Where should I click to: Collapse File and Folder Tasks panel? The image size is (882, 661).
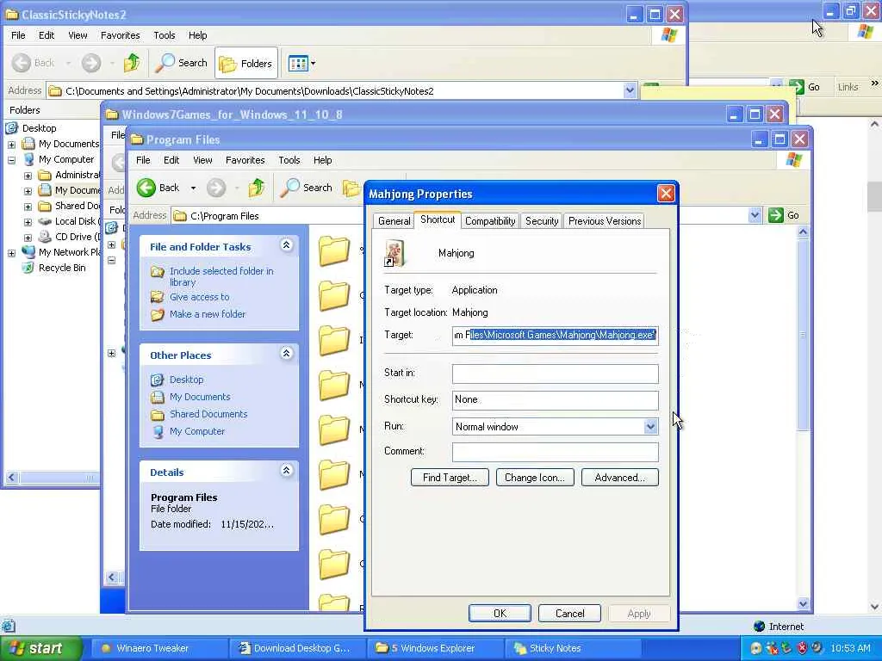pyautogui.click(x=286, y=245)
